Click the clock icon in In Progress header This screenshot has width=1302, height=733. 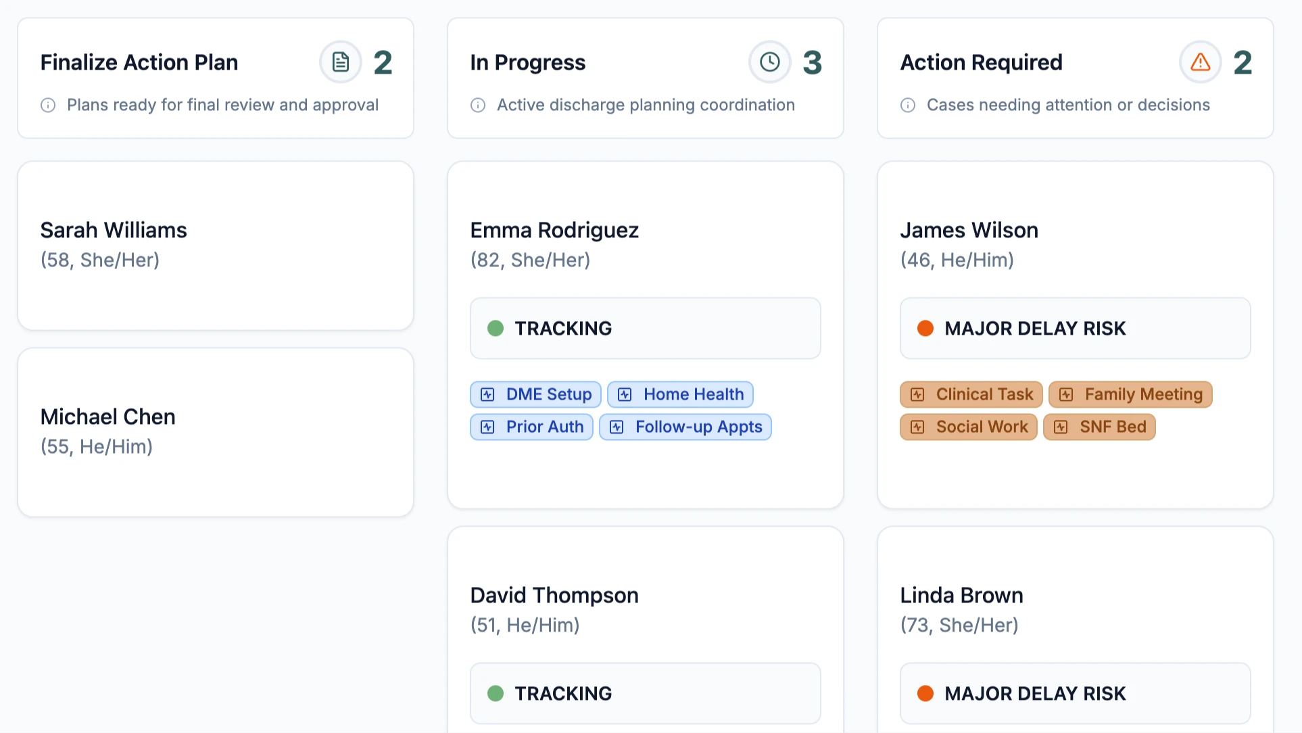coord(769,62)
